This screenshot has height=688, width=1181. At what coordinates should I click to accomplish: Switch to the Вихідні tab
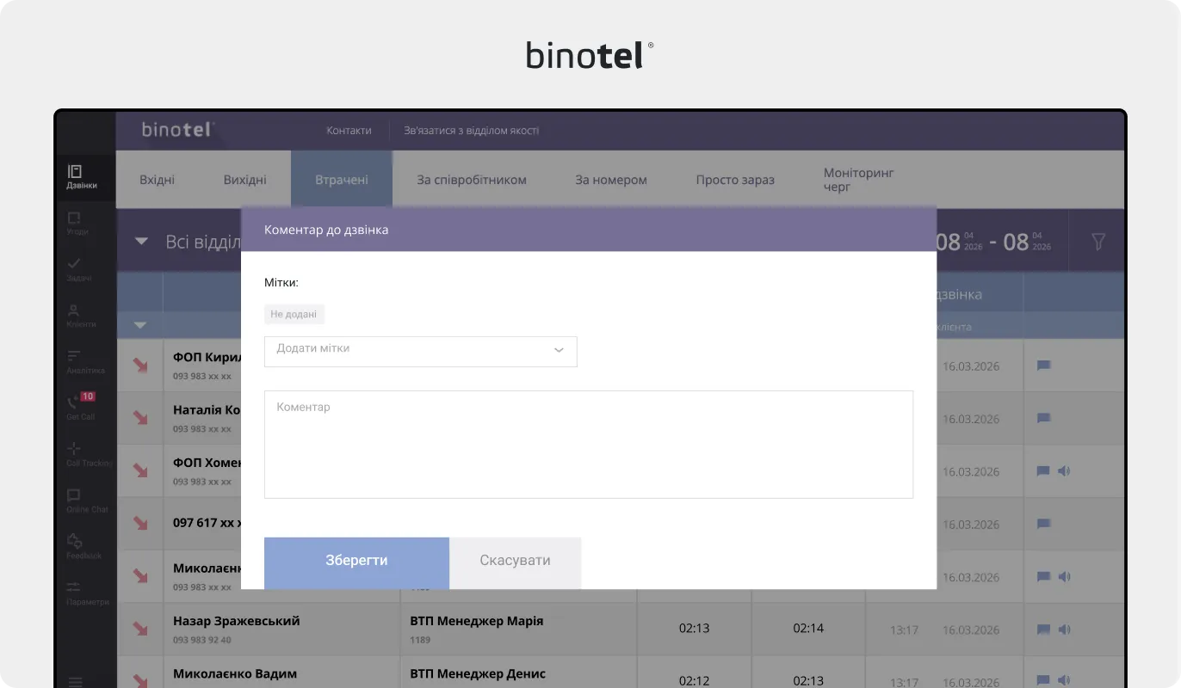244,180
